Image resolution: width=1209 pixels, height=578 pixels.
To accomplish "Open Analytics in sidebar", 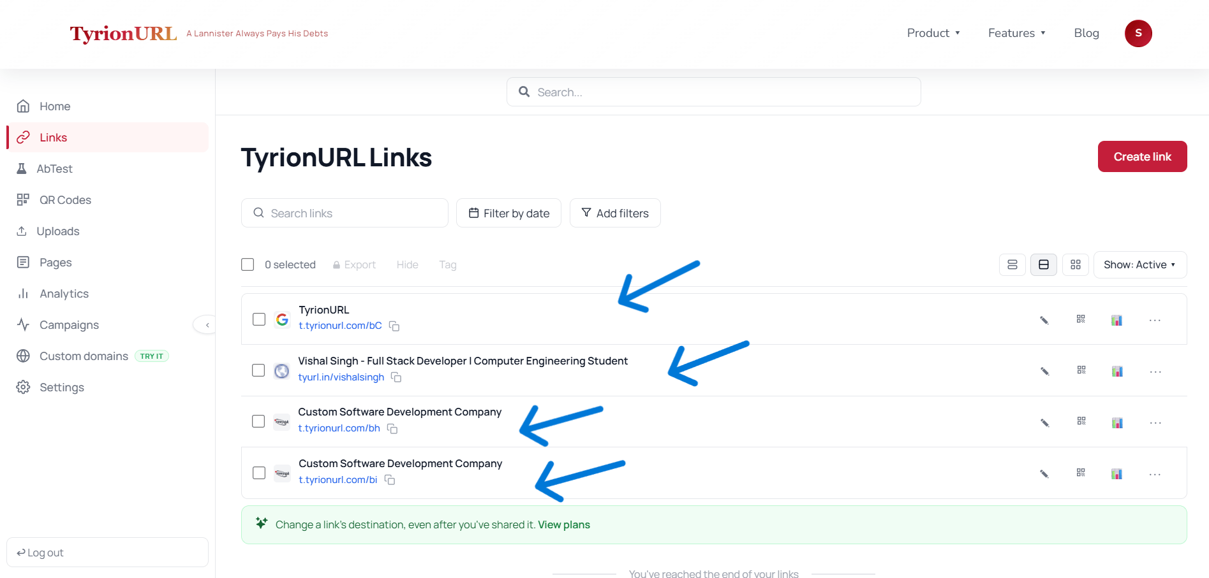I will 108,293.
